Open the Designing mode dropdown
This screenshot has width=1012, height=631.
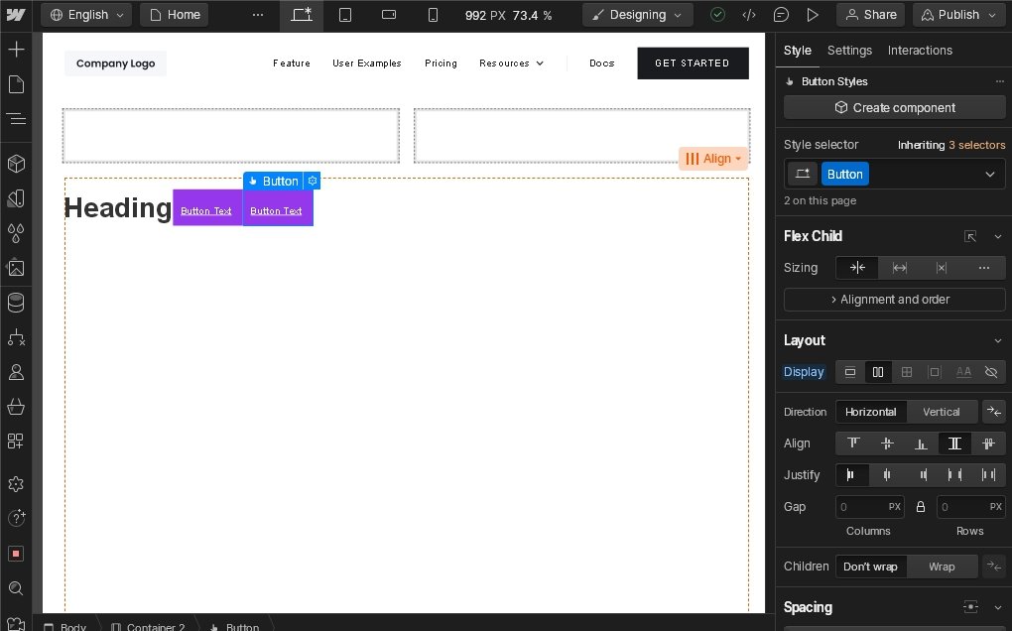pyautogui.click(x=637, y=15)
